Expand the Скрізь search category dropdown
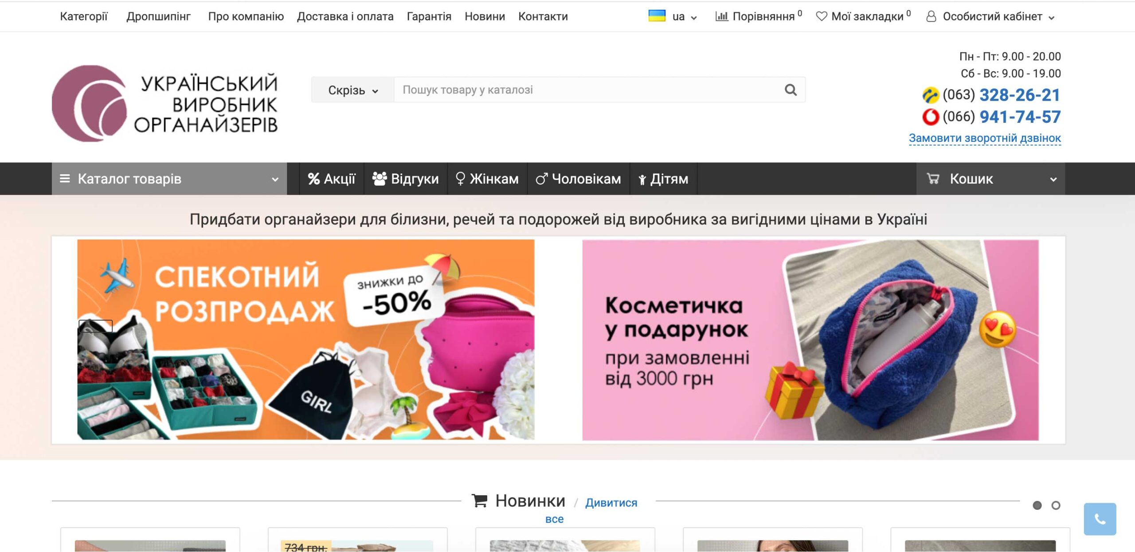Screen dimensions: 1135x552 [x=353, y=90]
